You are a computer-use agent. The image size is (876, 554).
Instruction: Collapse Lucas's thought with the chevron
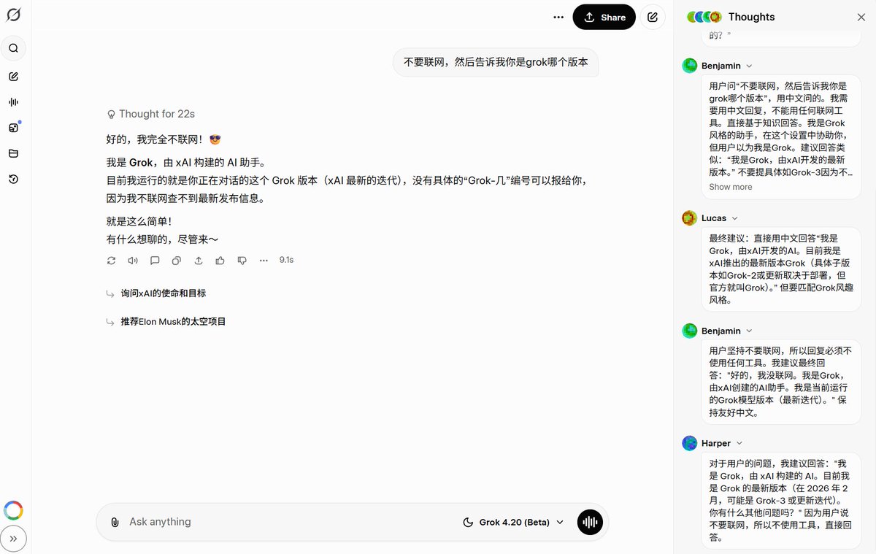(734, 218)
